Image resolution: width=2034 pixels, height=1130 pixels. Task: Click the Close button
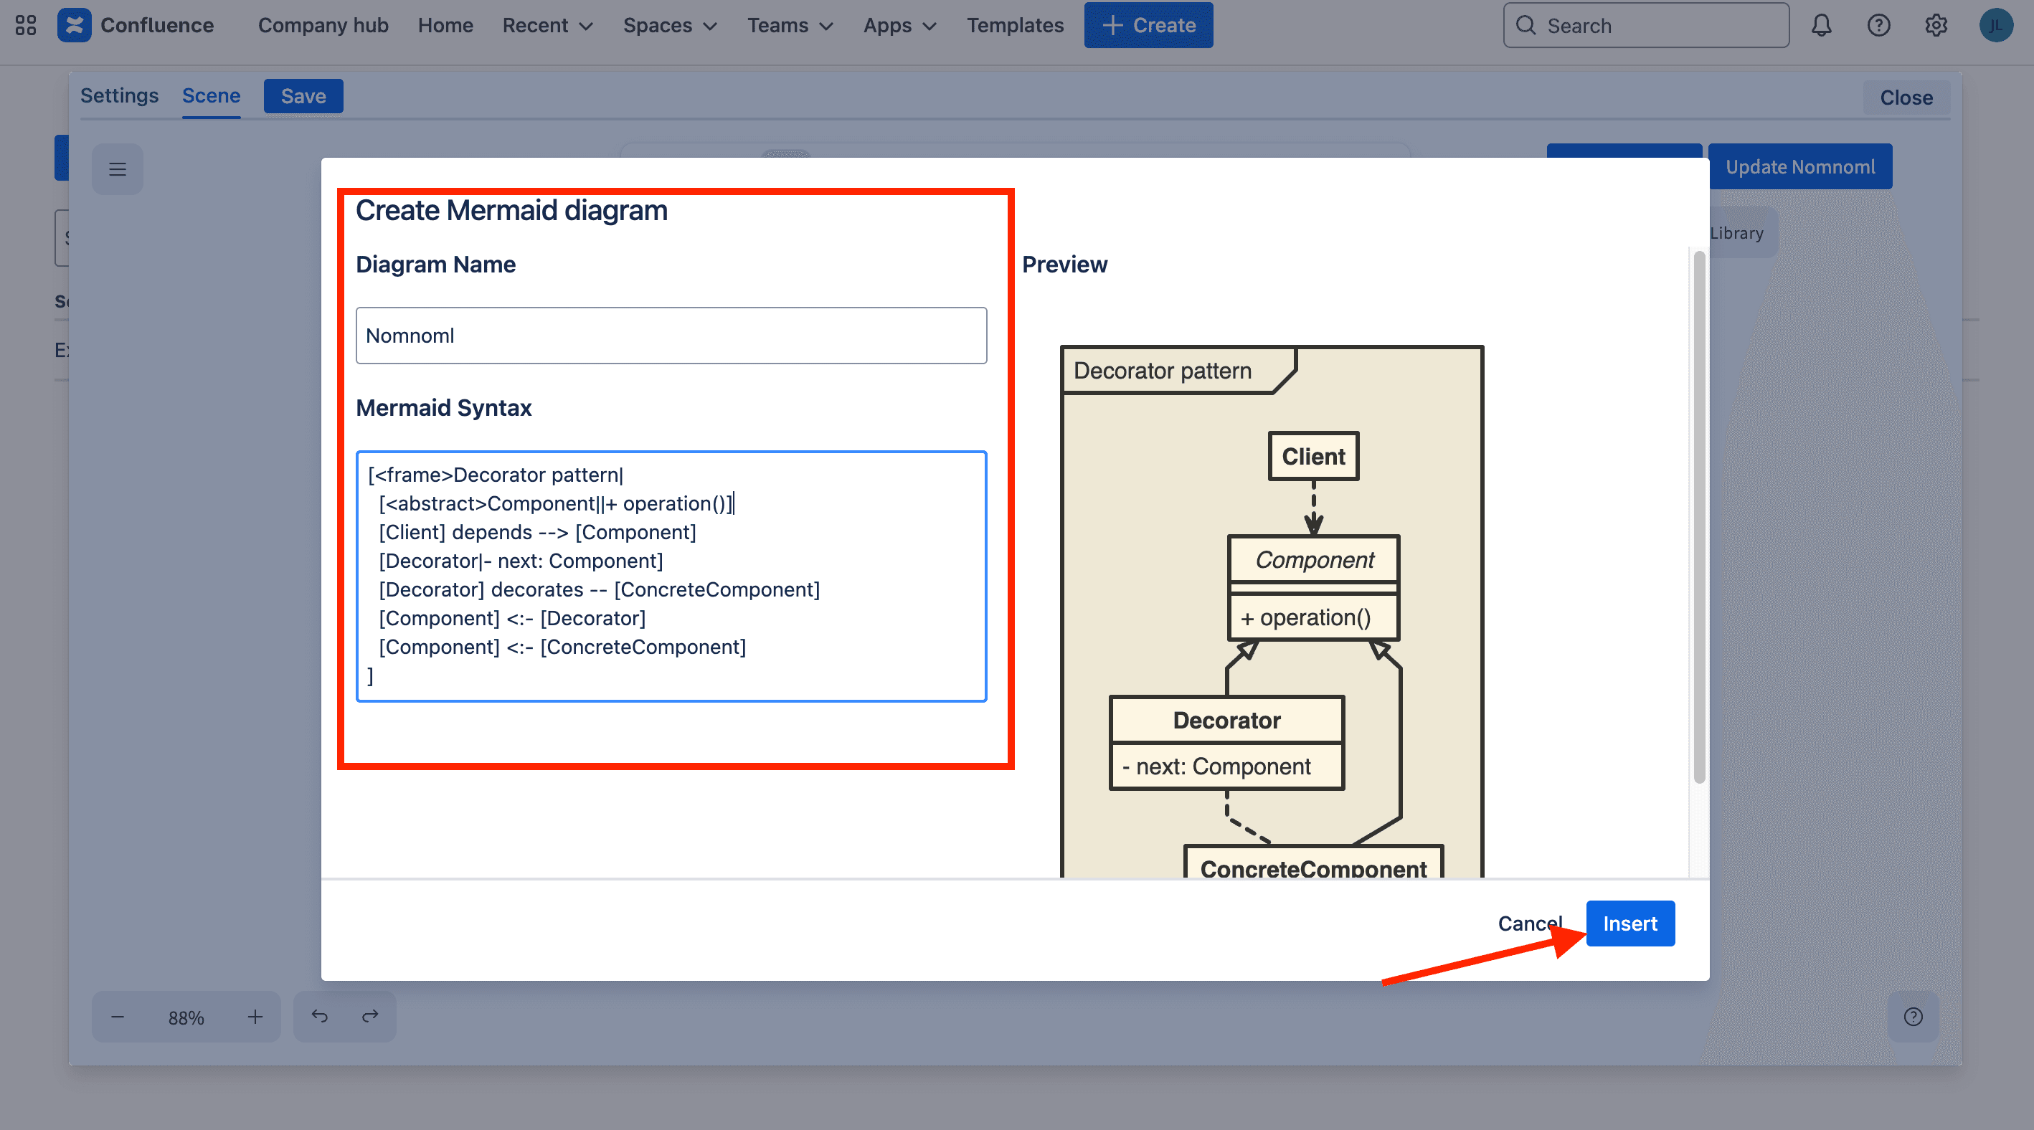1906,98
